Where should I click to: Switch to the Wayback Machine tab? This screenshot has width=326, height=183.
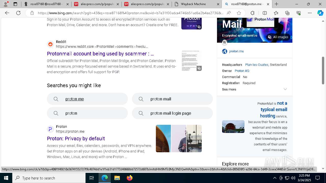pos(196,4)
